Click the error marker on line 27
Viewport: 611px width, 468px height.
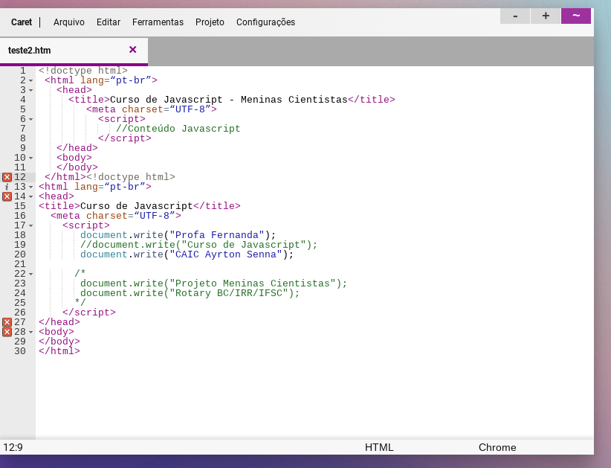7,322
